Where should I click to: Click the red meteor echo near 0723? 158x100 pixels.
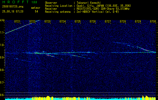(x=50, y=55)
